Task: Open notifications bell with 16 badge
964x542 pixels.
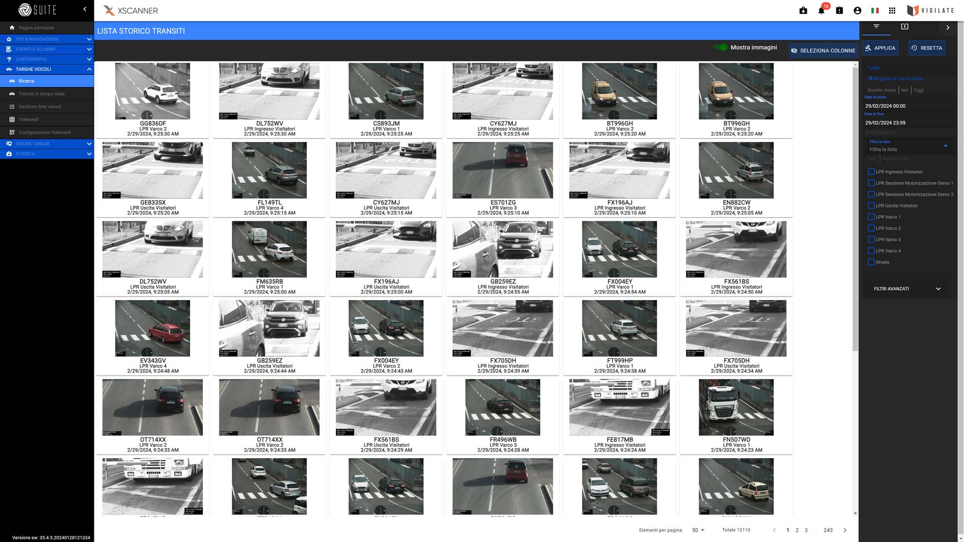Action: click(x=821, y=11)
